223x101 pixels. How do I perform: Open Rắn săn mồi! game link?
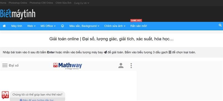pos(139,26)
